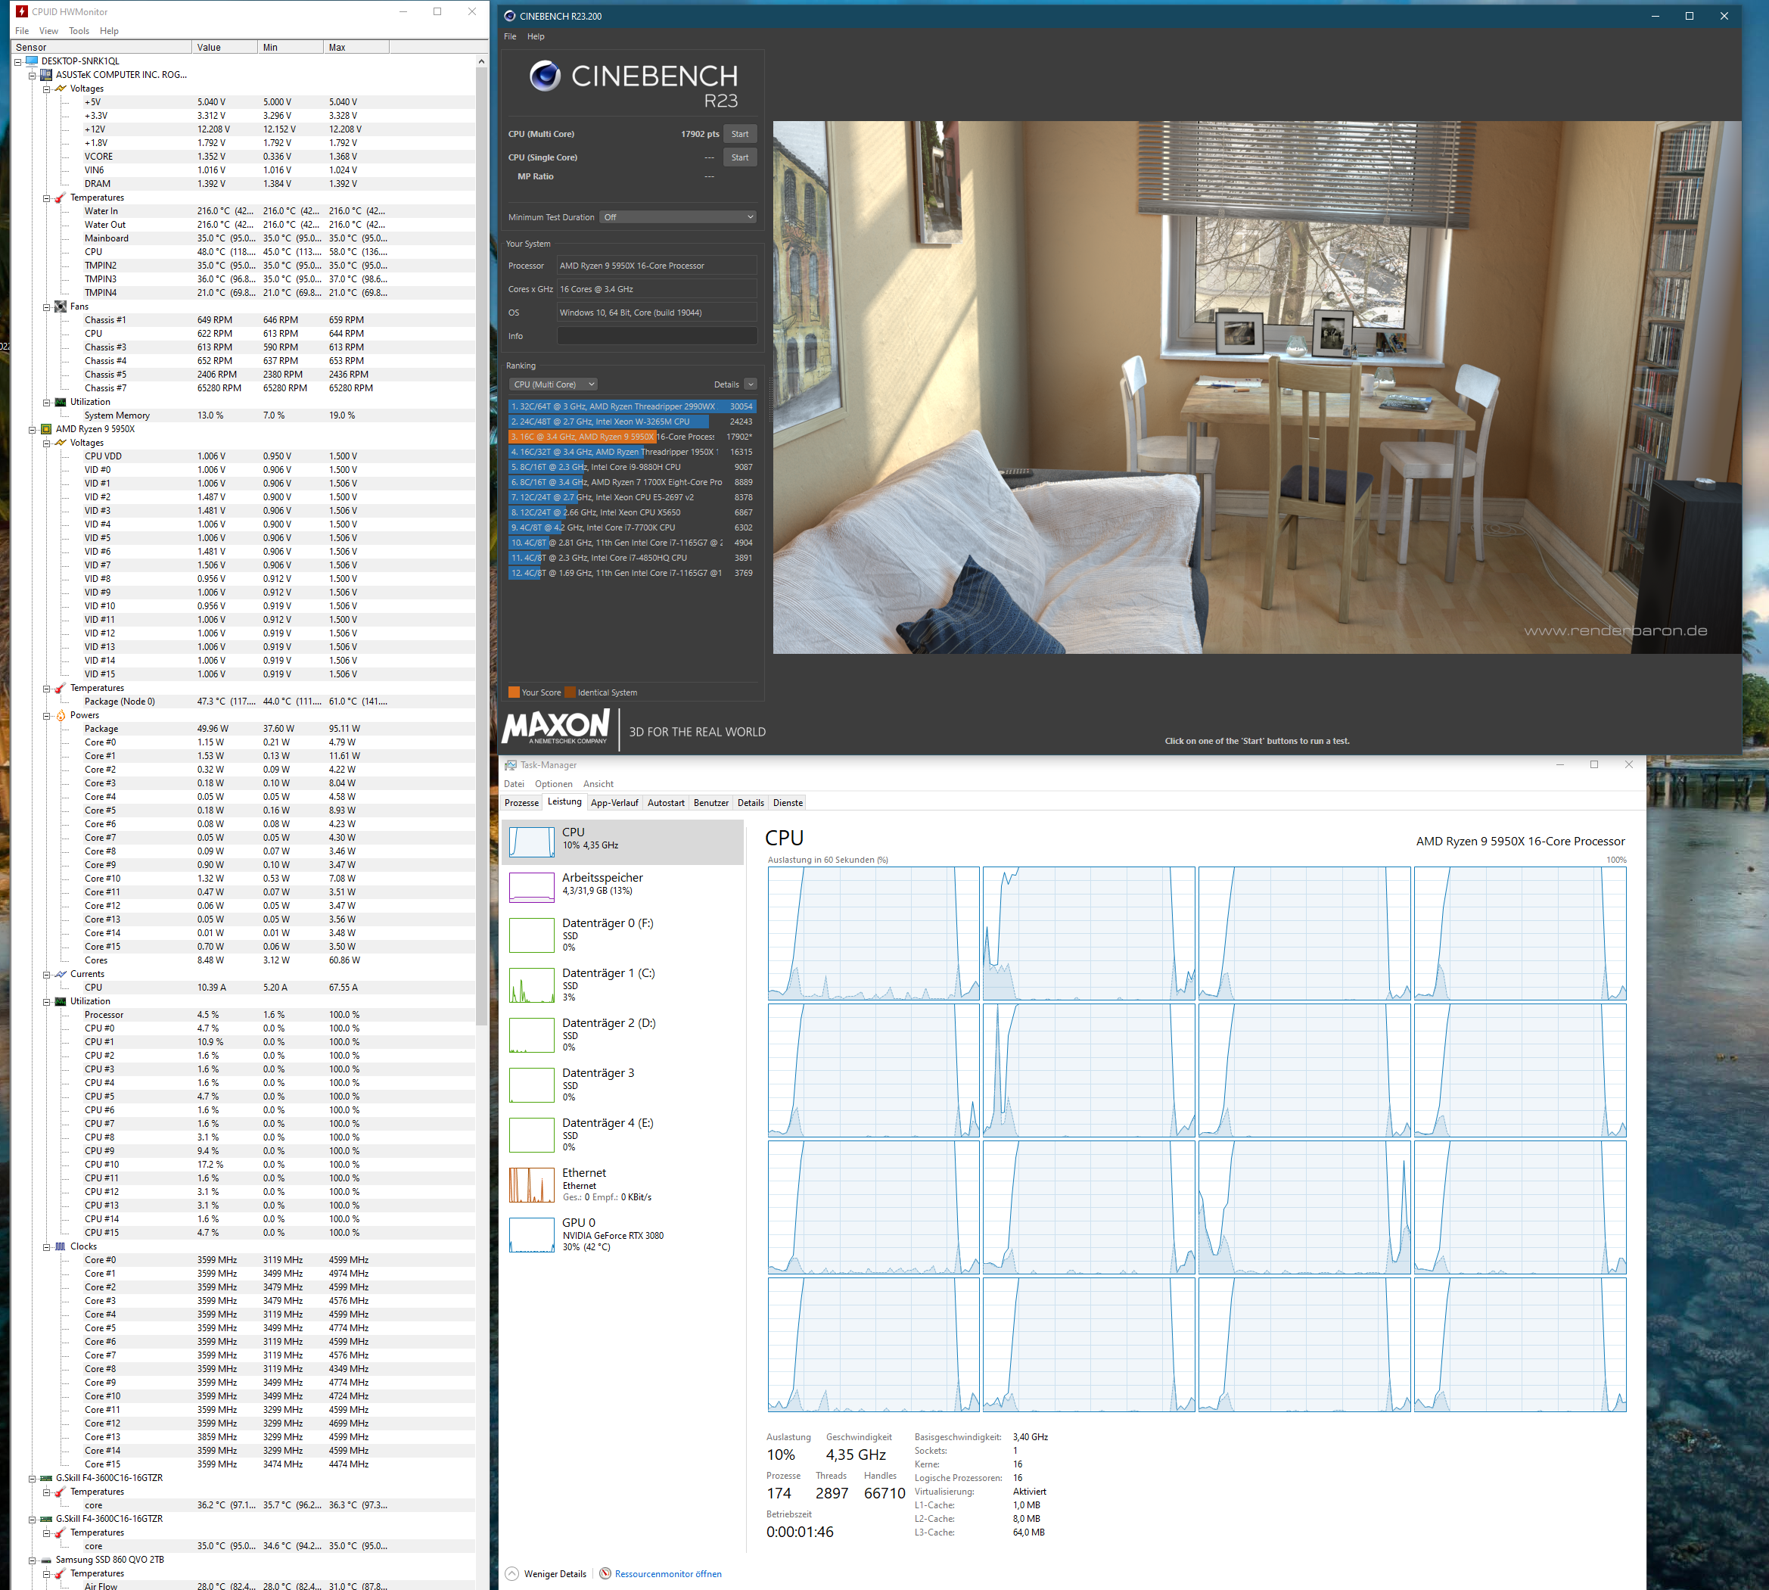1769x1590 pixels.
Task: Click Weniger Details toggle in Task-Manager
Action: [546, 1573]
